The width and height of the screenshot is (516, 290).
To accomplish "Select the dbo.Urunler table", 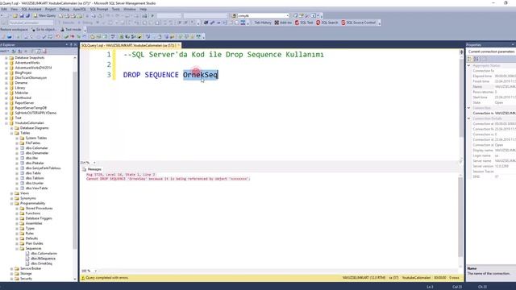I will coord(35,183).
